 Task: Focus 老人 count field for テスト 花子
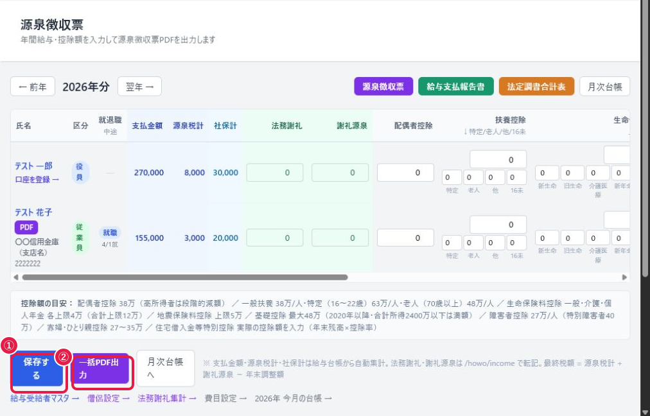pyautogui.click(x=473, y=243)
